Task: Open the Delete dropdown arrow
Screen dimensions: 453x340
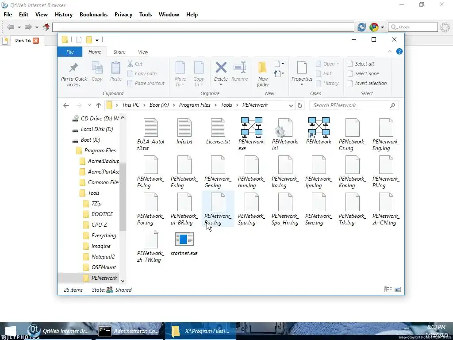Action: [x=221, y=85]
